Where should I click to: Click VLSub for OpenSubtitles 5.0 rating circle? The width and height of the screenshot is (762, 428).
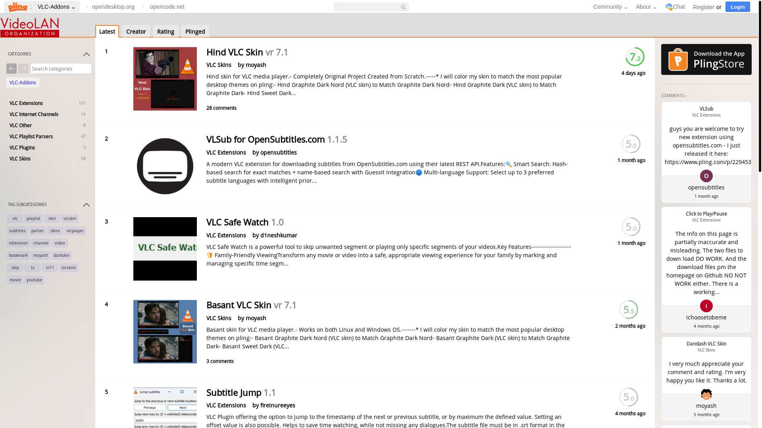(x=631, y=144)
